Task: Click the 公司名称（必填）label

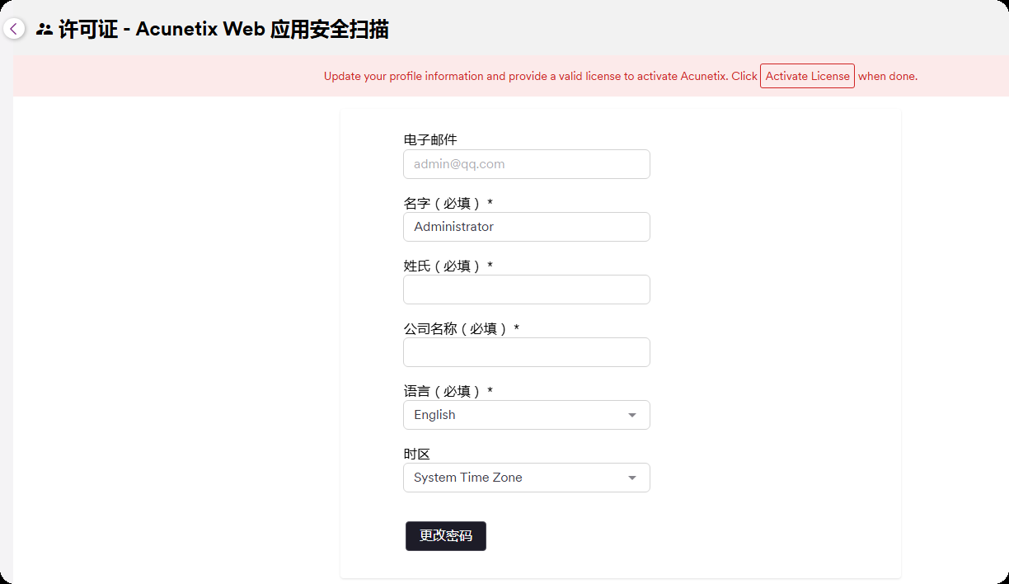Action: [x=461, y=328]
